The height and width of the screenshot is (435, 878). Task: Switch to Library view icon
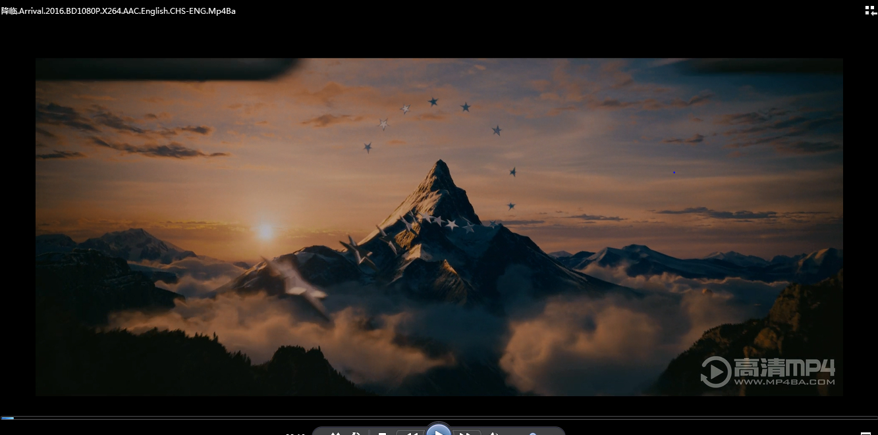870,10
